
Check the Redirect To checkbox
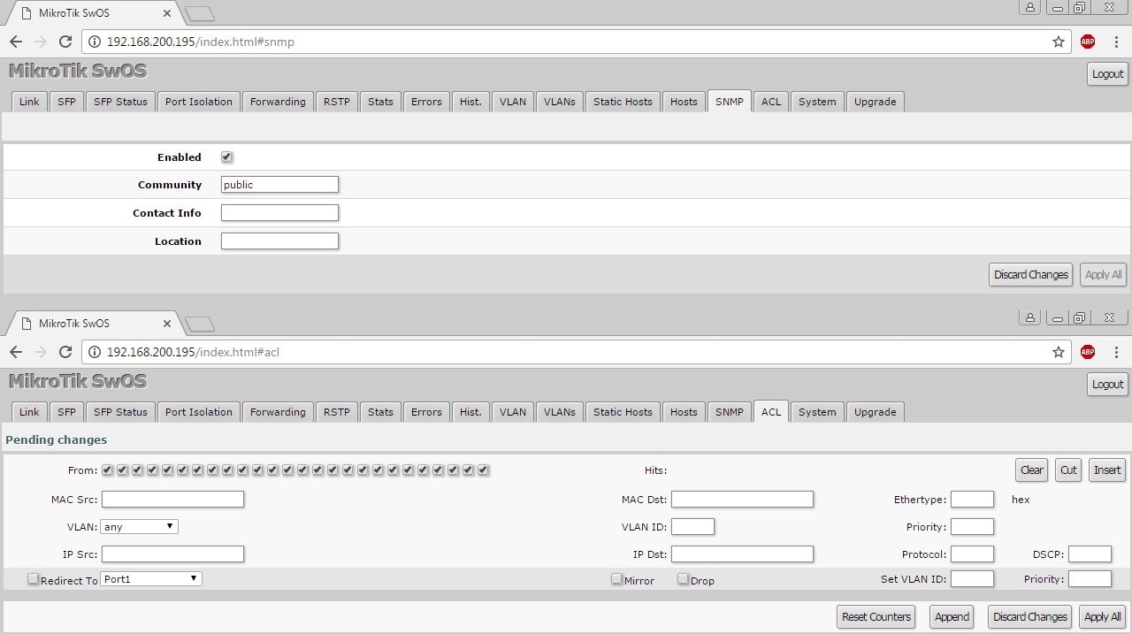[x=33, y=579]
